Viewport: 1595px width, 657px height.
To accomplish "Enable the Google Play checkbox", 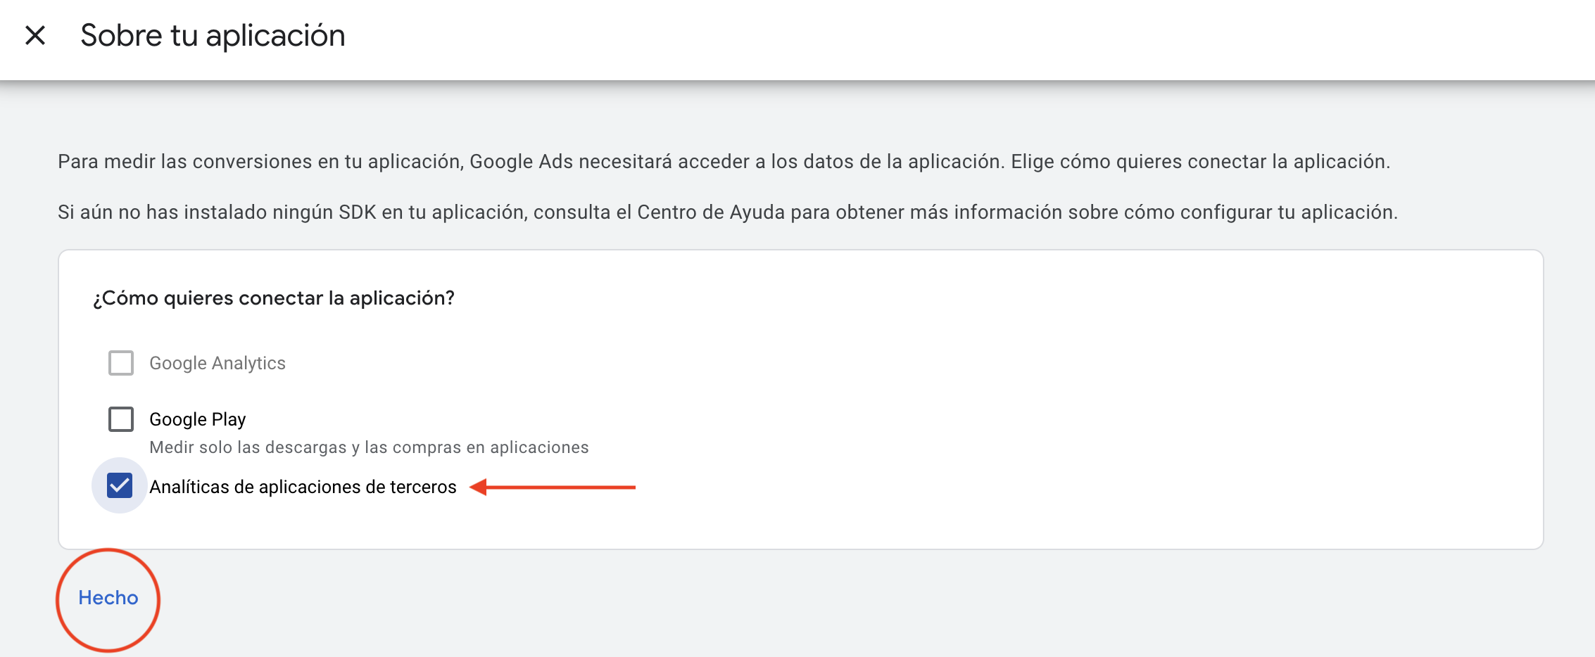I will (x=121, y=419).
